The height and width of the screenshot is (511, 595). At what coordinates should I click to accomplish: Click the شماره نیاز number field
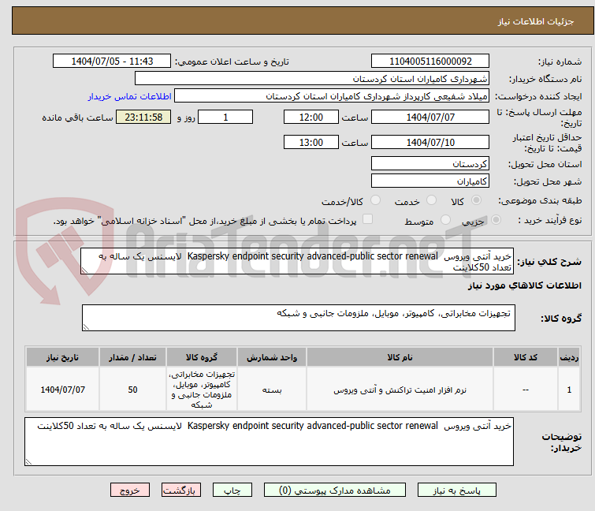430,62
